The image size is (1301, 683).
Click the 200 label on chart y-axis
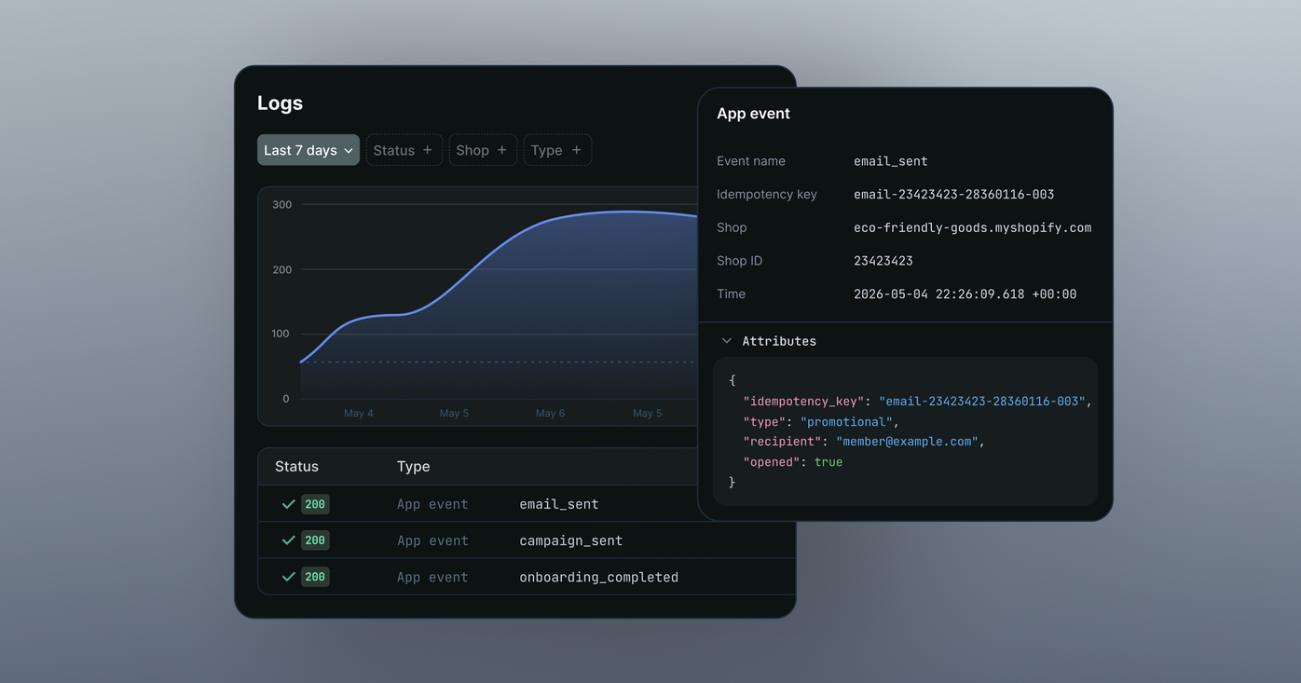[x=281, y=270]
